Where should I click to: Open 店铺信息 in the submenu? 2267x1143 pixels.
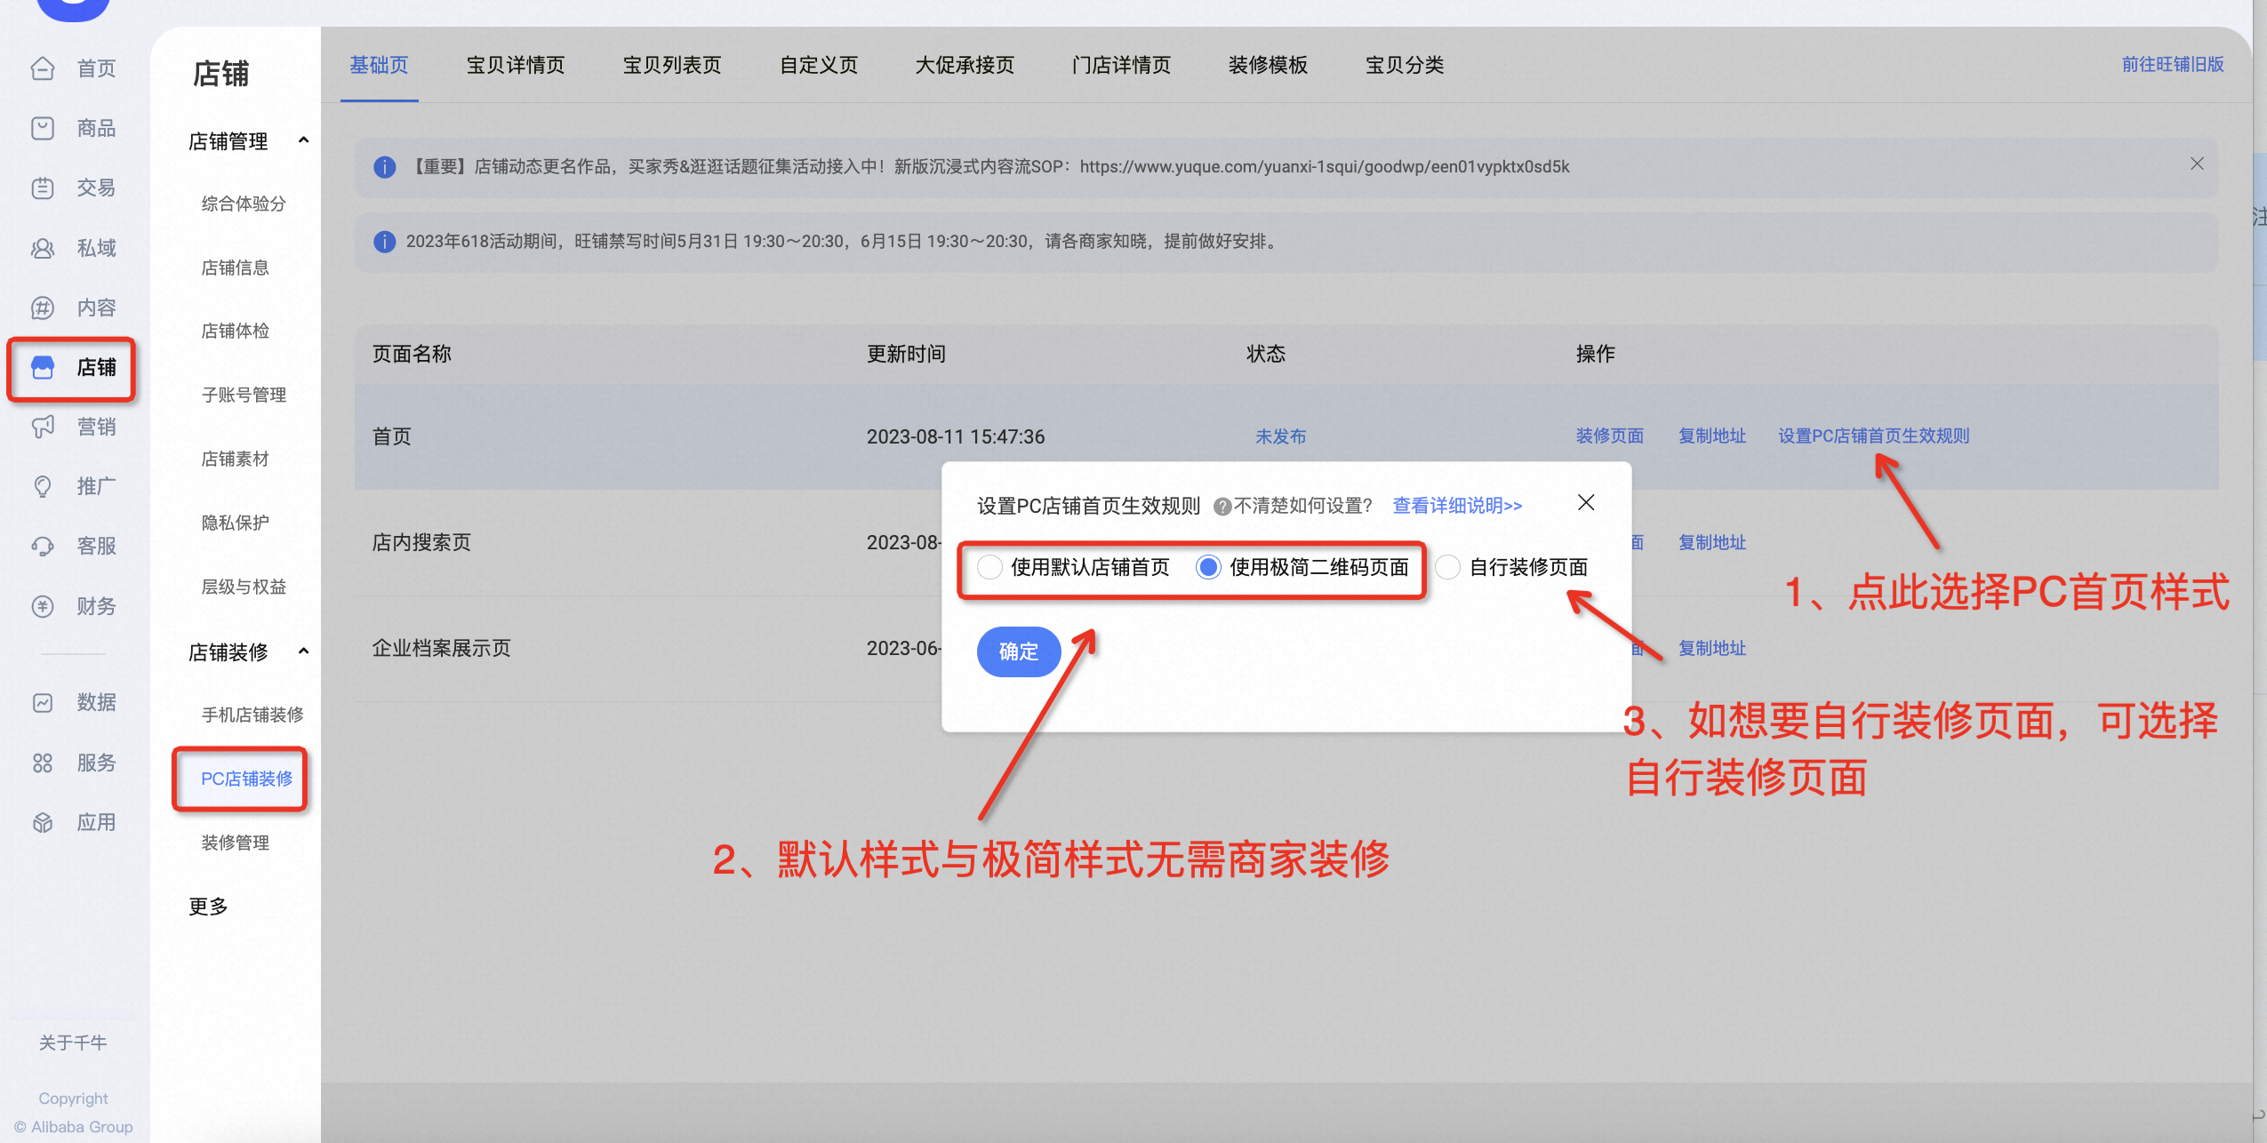tap(235, 268)
